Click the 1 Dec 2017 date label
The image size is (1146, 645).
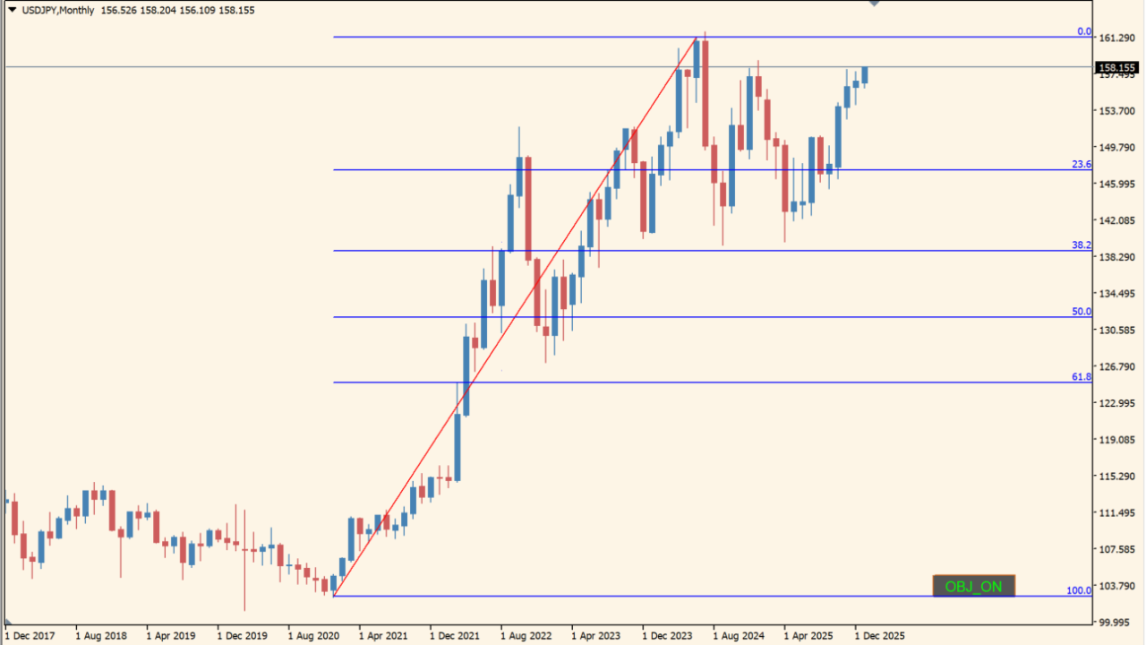[30, 636]
